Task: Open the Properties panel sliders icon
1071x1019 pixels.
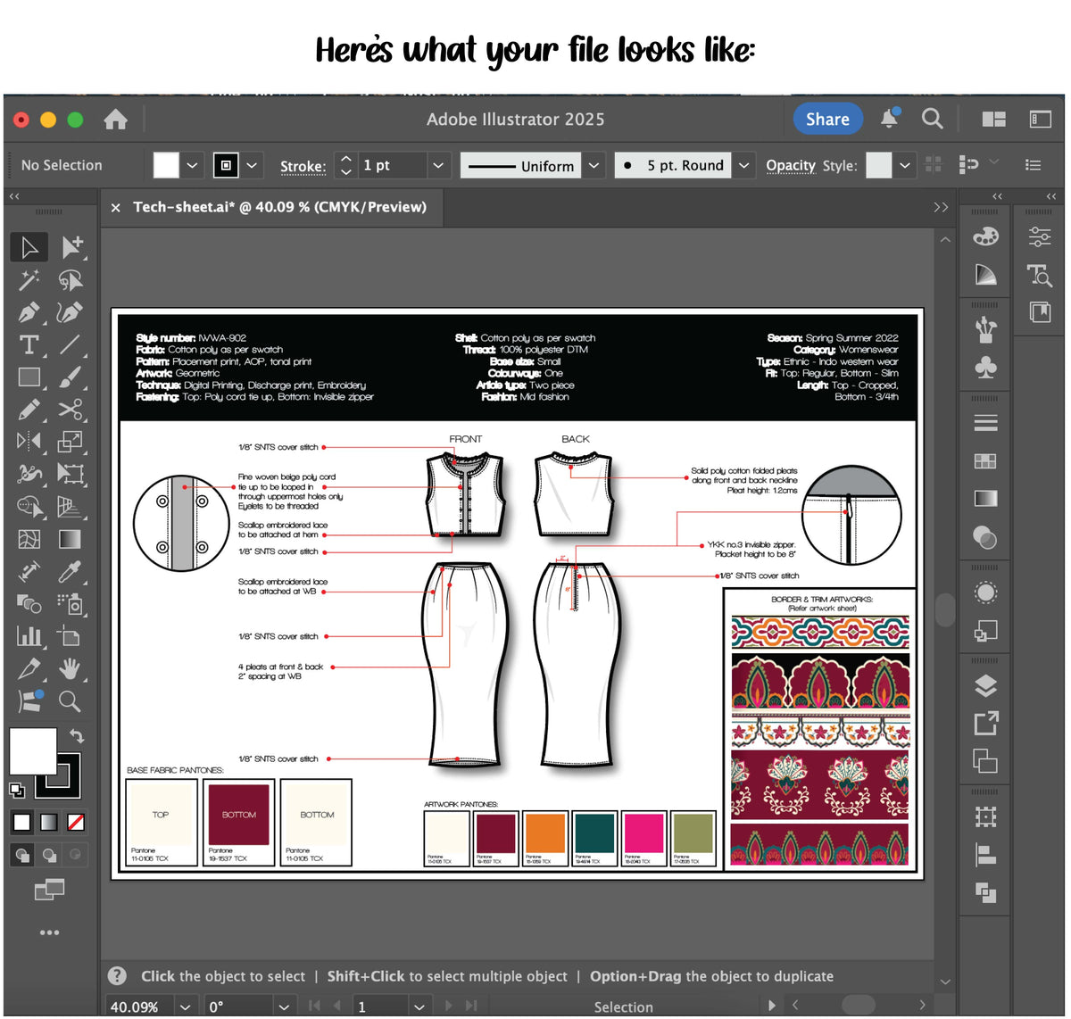Action: (x=1040, y=236)
